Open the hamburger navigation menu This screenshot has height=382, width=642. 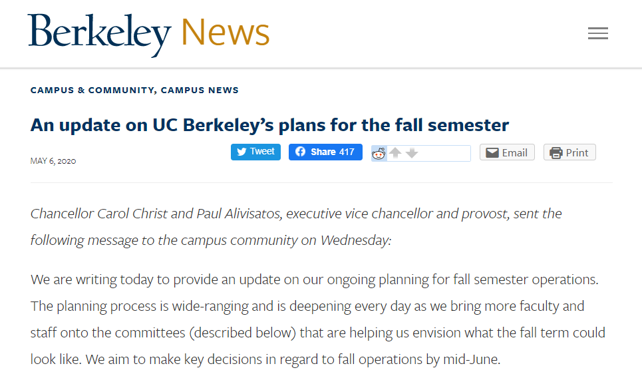[x=598, y=33]
